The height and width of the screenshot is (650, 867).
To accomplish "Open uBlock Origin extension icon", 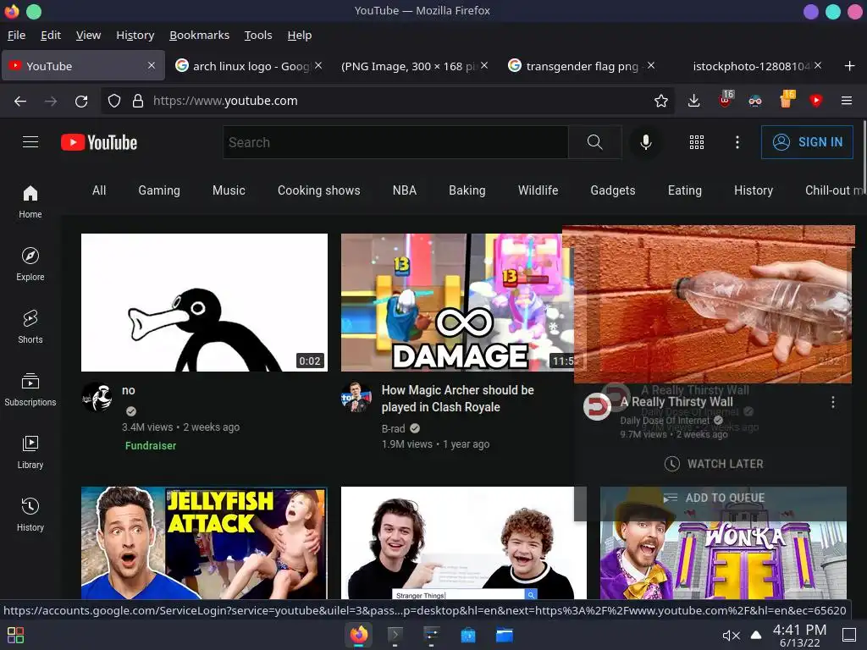I will (x=726, y=100).
